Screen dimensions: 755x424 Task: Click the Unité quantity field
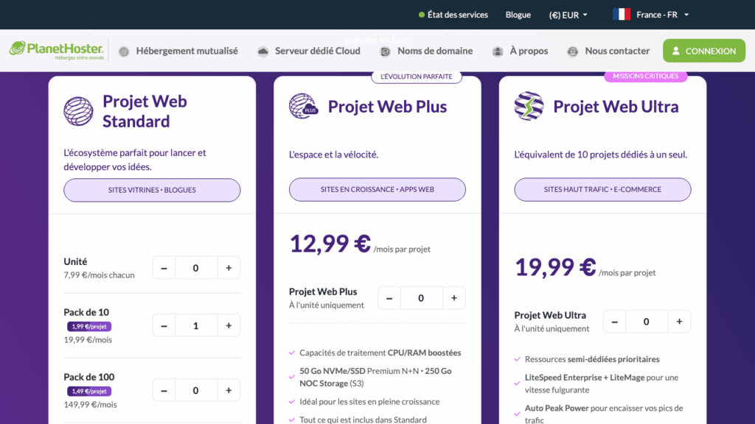click(196, 268)
